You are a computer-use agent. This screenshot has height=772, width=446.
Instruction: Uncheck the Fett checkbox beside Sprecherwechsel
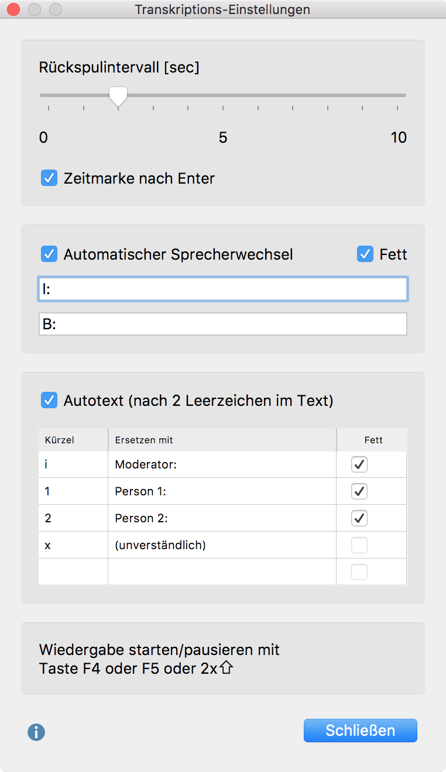tap(365, 254)
